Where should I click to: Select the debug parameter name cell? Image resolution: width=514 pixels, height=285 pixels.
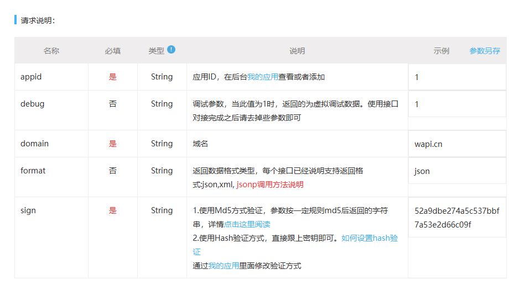pyautogui.click(x=51, y=110)
